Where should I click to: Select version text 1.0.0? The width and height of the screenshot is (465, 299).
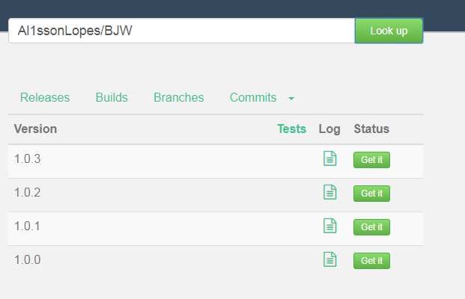(27, 260)
